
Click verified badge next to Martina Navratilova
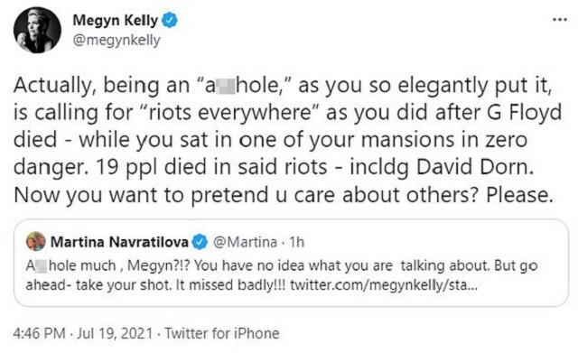click(x=200, y=242)
